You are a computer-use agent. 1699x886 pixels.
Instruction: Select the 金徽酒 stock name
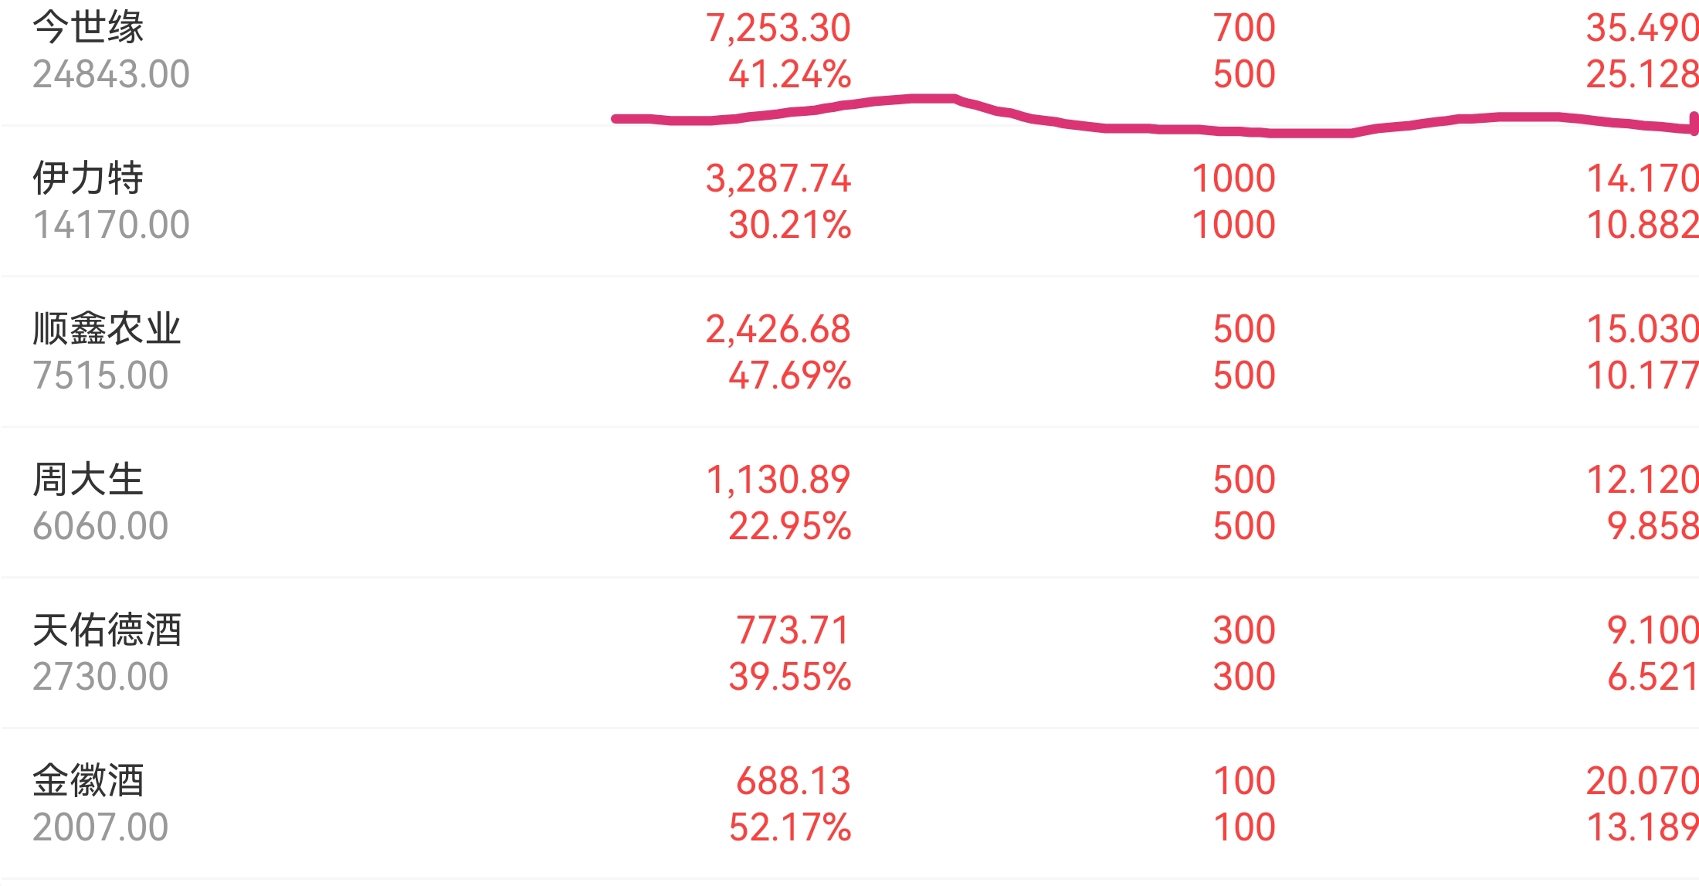[88, 781]
